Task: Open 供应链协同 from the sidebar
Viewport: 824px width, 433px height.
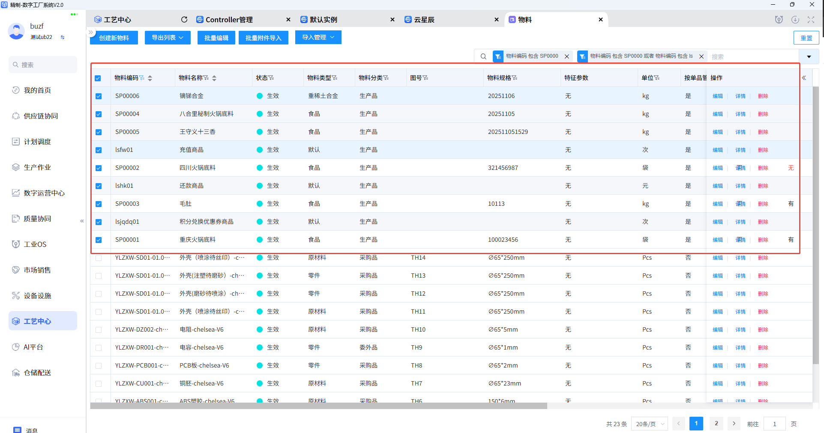Action: [x=41, y=116]
